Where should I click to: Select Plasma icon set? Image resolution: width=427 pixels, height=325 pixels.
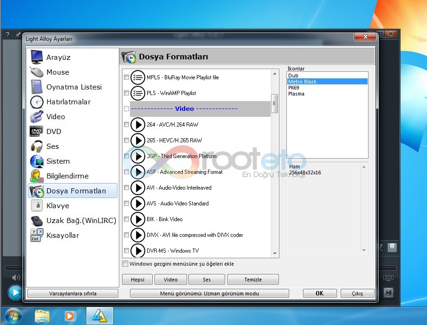click(x=327, y=94)
